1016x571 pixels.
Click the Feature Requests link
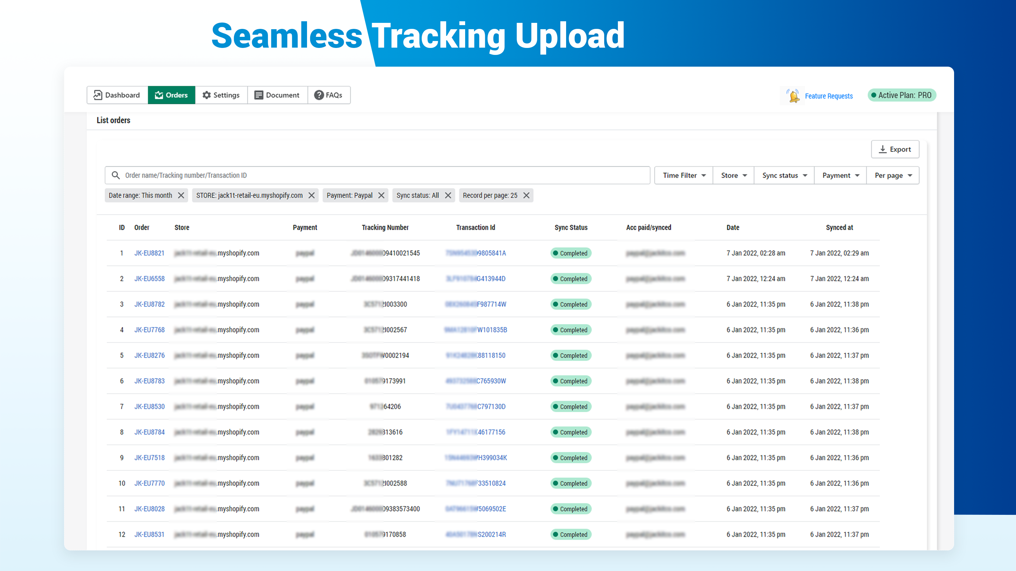[829, 96]
